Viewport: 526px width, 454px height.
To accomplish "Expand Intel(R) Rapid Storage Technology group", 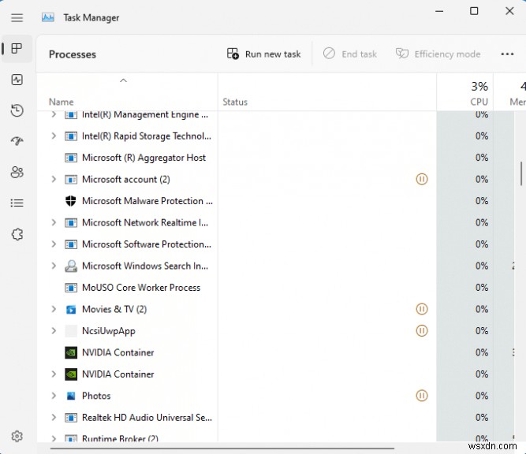I will click(54, 136).
